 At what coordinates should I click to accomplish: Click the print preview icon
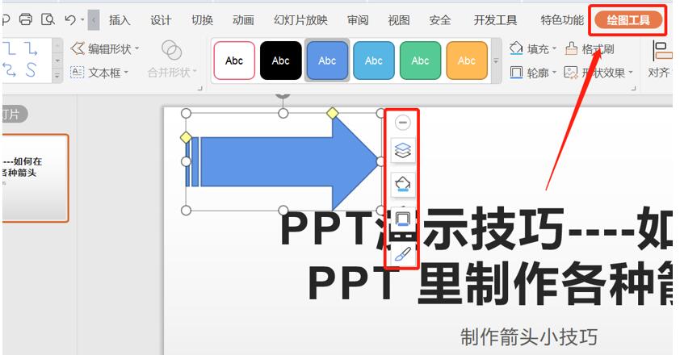(x=48, y=19)
